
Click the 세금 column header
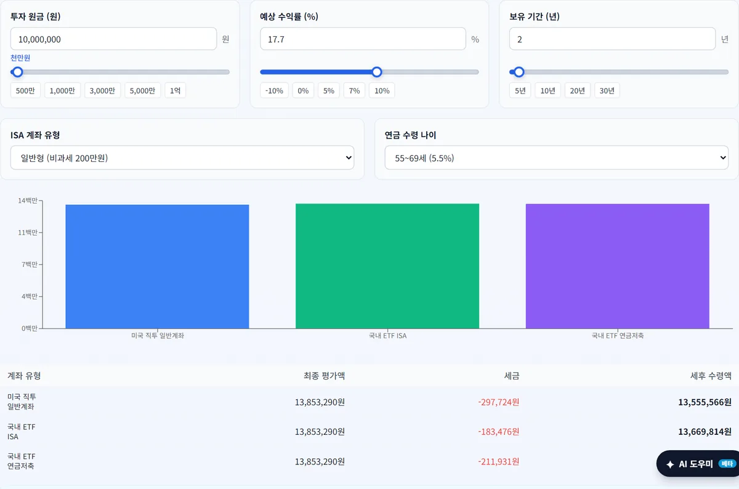(x=512, y=376)
